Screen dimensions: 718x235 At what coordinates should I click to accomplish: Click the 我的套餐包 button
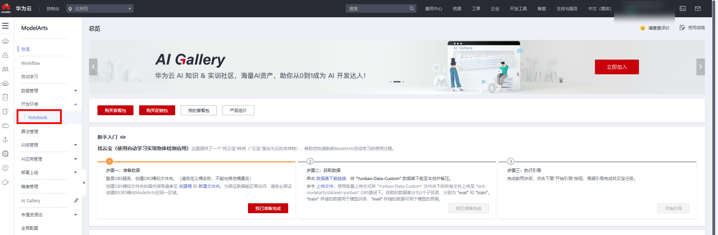click(199, 110)
